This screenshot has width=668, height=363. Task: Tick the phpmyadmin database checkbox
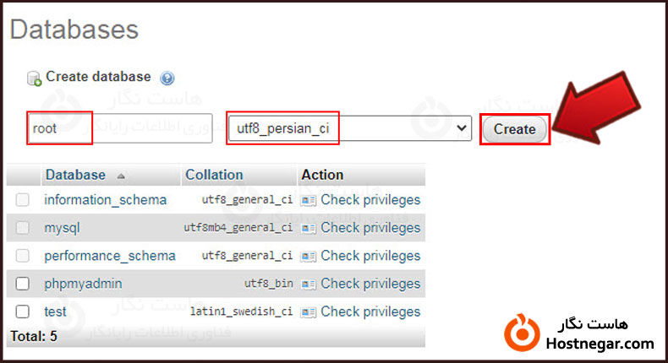(23, 284)
